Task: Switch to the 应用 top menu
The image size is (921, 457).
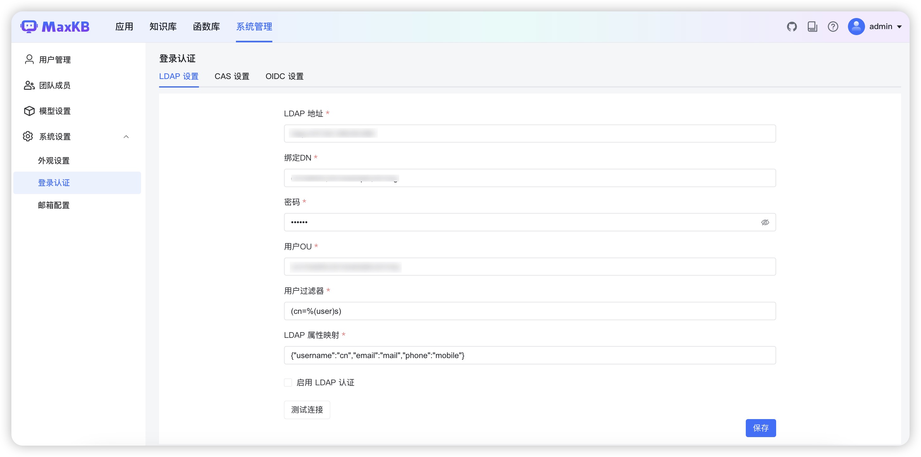Action: tap(124, 27)
